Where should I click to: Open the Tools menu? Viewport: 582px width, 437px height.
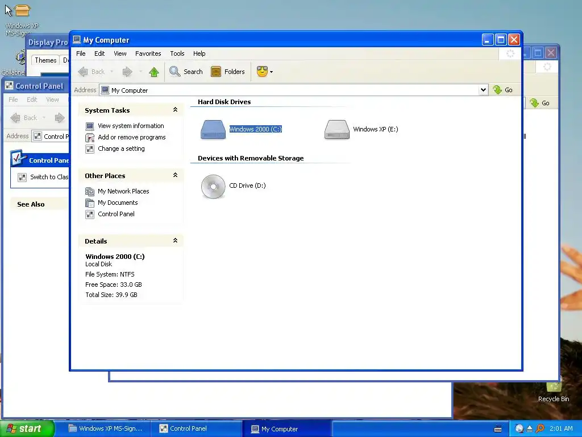tap(177, 53)
